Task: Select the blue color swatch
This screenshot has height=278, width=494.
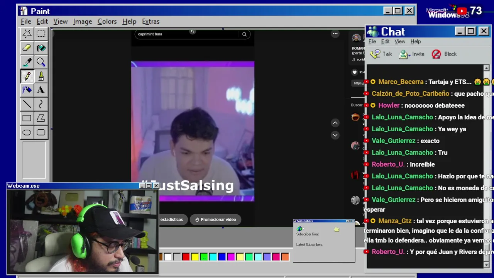Action: tap(222, 257)
